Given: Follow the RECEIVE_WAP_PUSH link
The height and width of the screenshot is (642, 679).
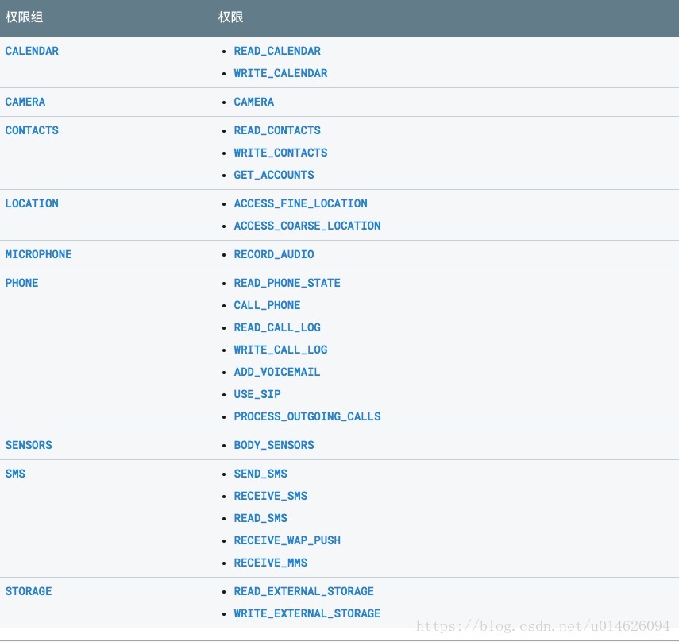Looking at the screenshot, I should 287,540.
